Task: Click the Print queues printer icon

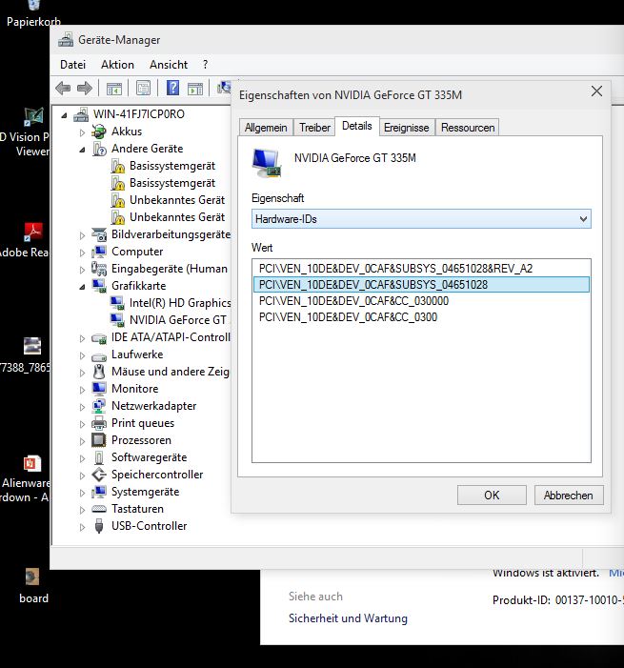Action: tap(99, 423)
